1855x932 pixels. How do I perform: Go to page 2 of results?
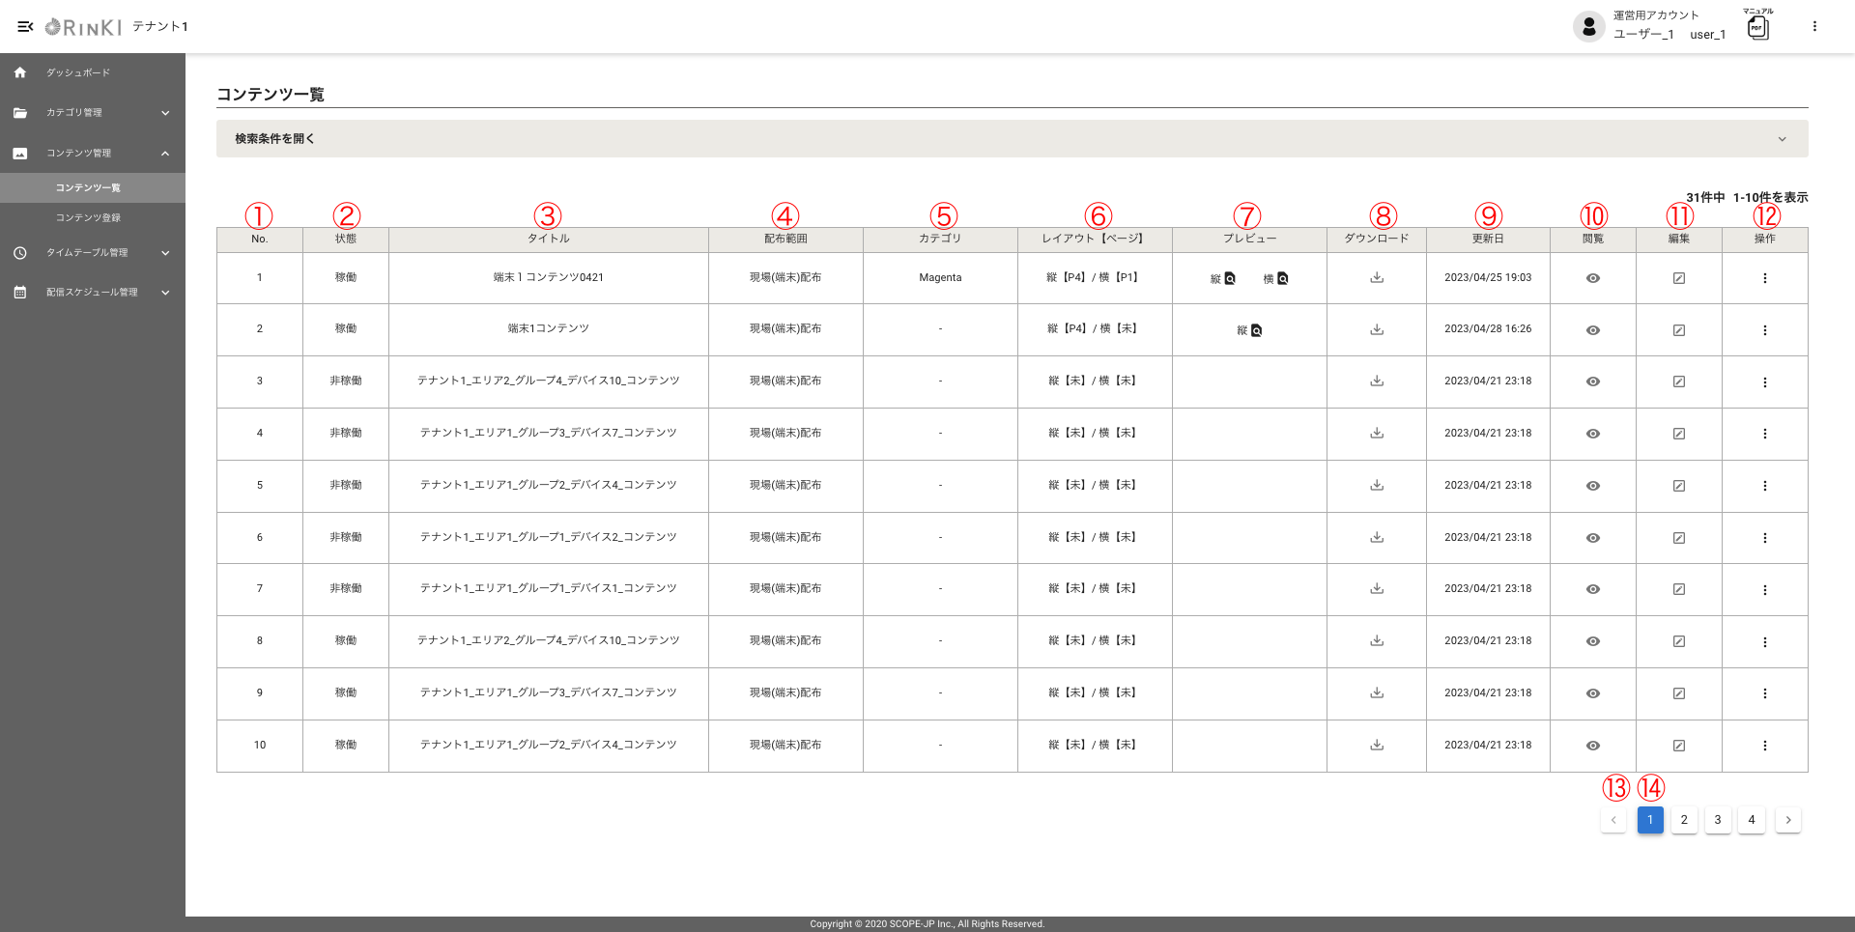pos(1683,820)
